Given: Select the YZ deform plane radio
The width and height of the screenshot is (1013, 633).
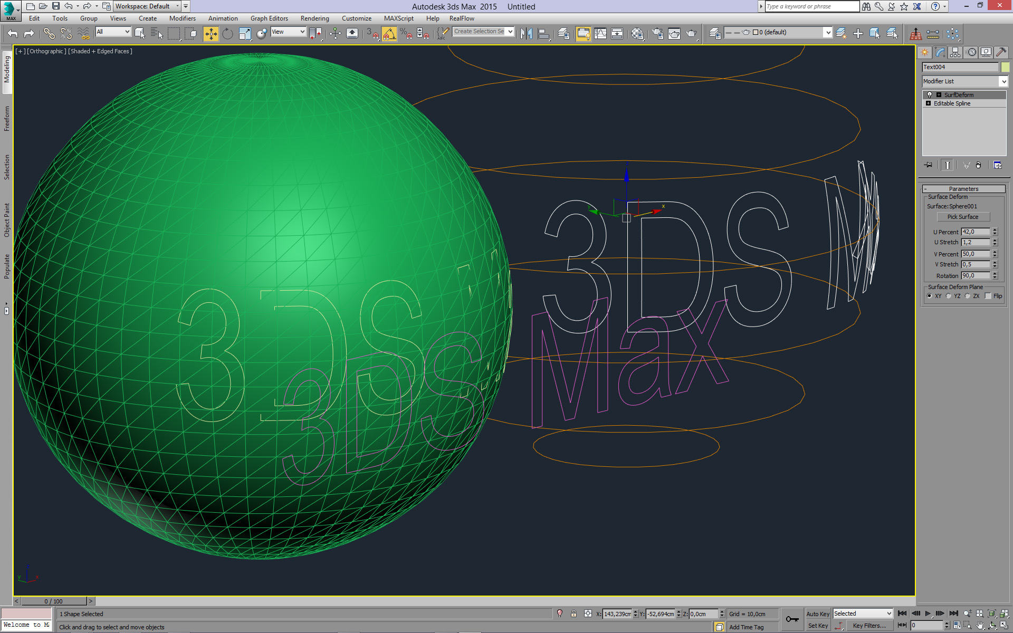Looking at the screenshot, I should tap(949, 296).
